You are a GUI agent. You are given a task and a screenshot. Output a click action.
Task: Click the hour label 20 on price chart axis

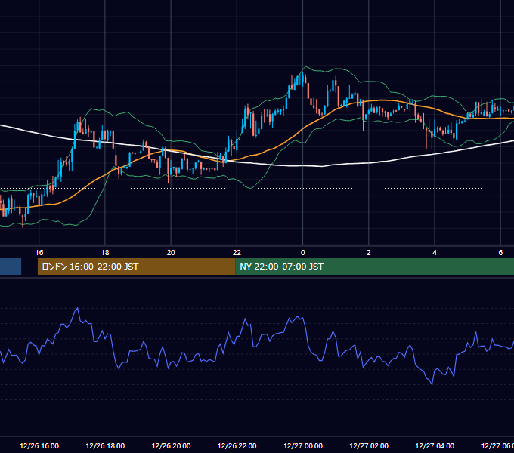coord(171,253)
